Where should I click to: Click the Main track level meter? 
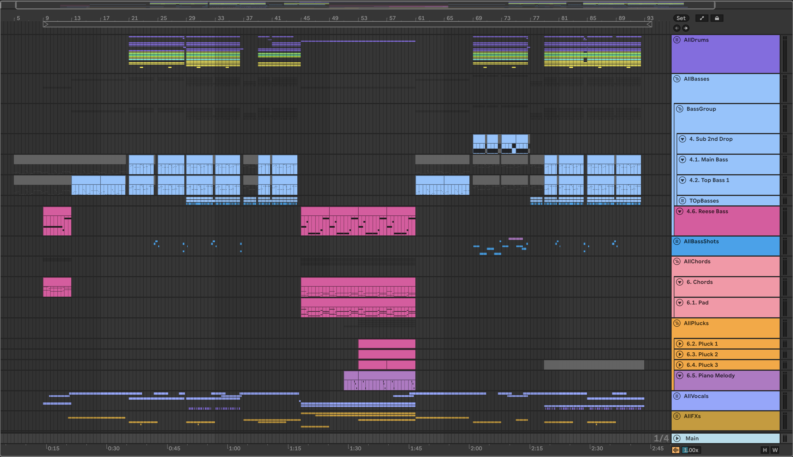(785, 438)
